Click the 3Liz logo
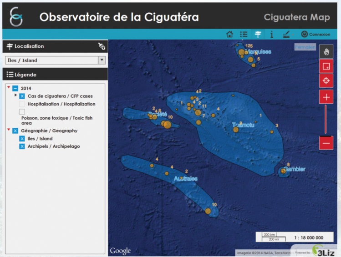 (323, 251)
